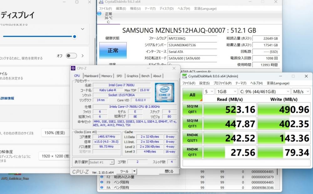Open ディスク(D) menu in CrystalDiskInfo
This screenshot has height=194, width=313.
pyautogui.click(x=167, y=8)
